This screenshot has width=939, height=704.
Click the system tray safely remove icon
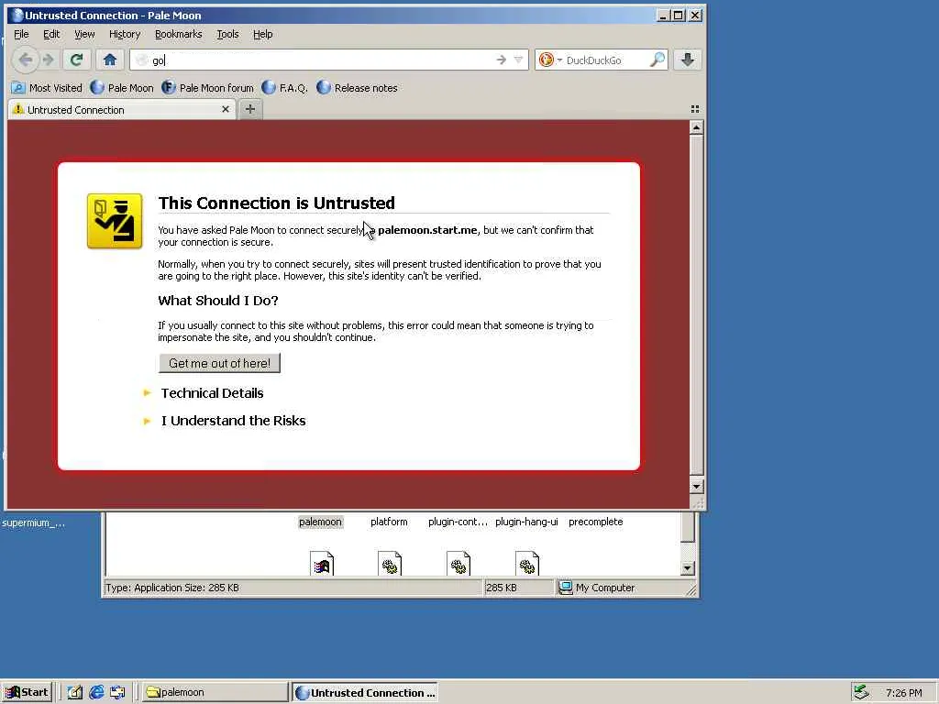[861, 692]
